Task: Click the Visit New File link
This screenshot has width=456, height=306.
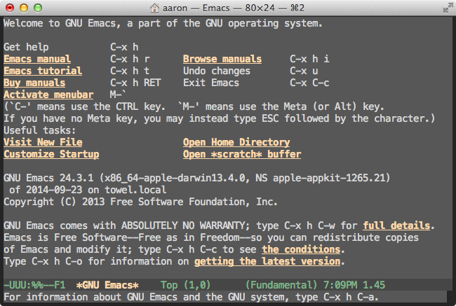Action: click(43, 142)
